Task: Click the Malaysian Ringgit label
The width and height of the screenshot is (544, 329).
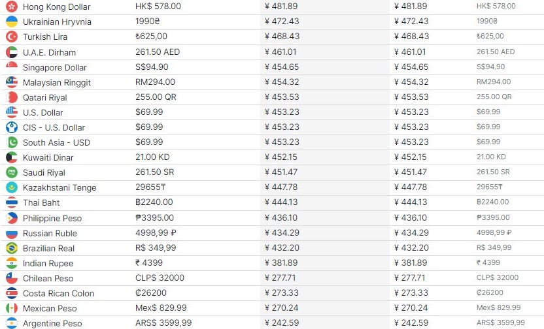Action: point(57,82)
